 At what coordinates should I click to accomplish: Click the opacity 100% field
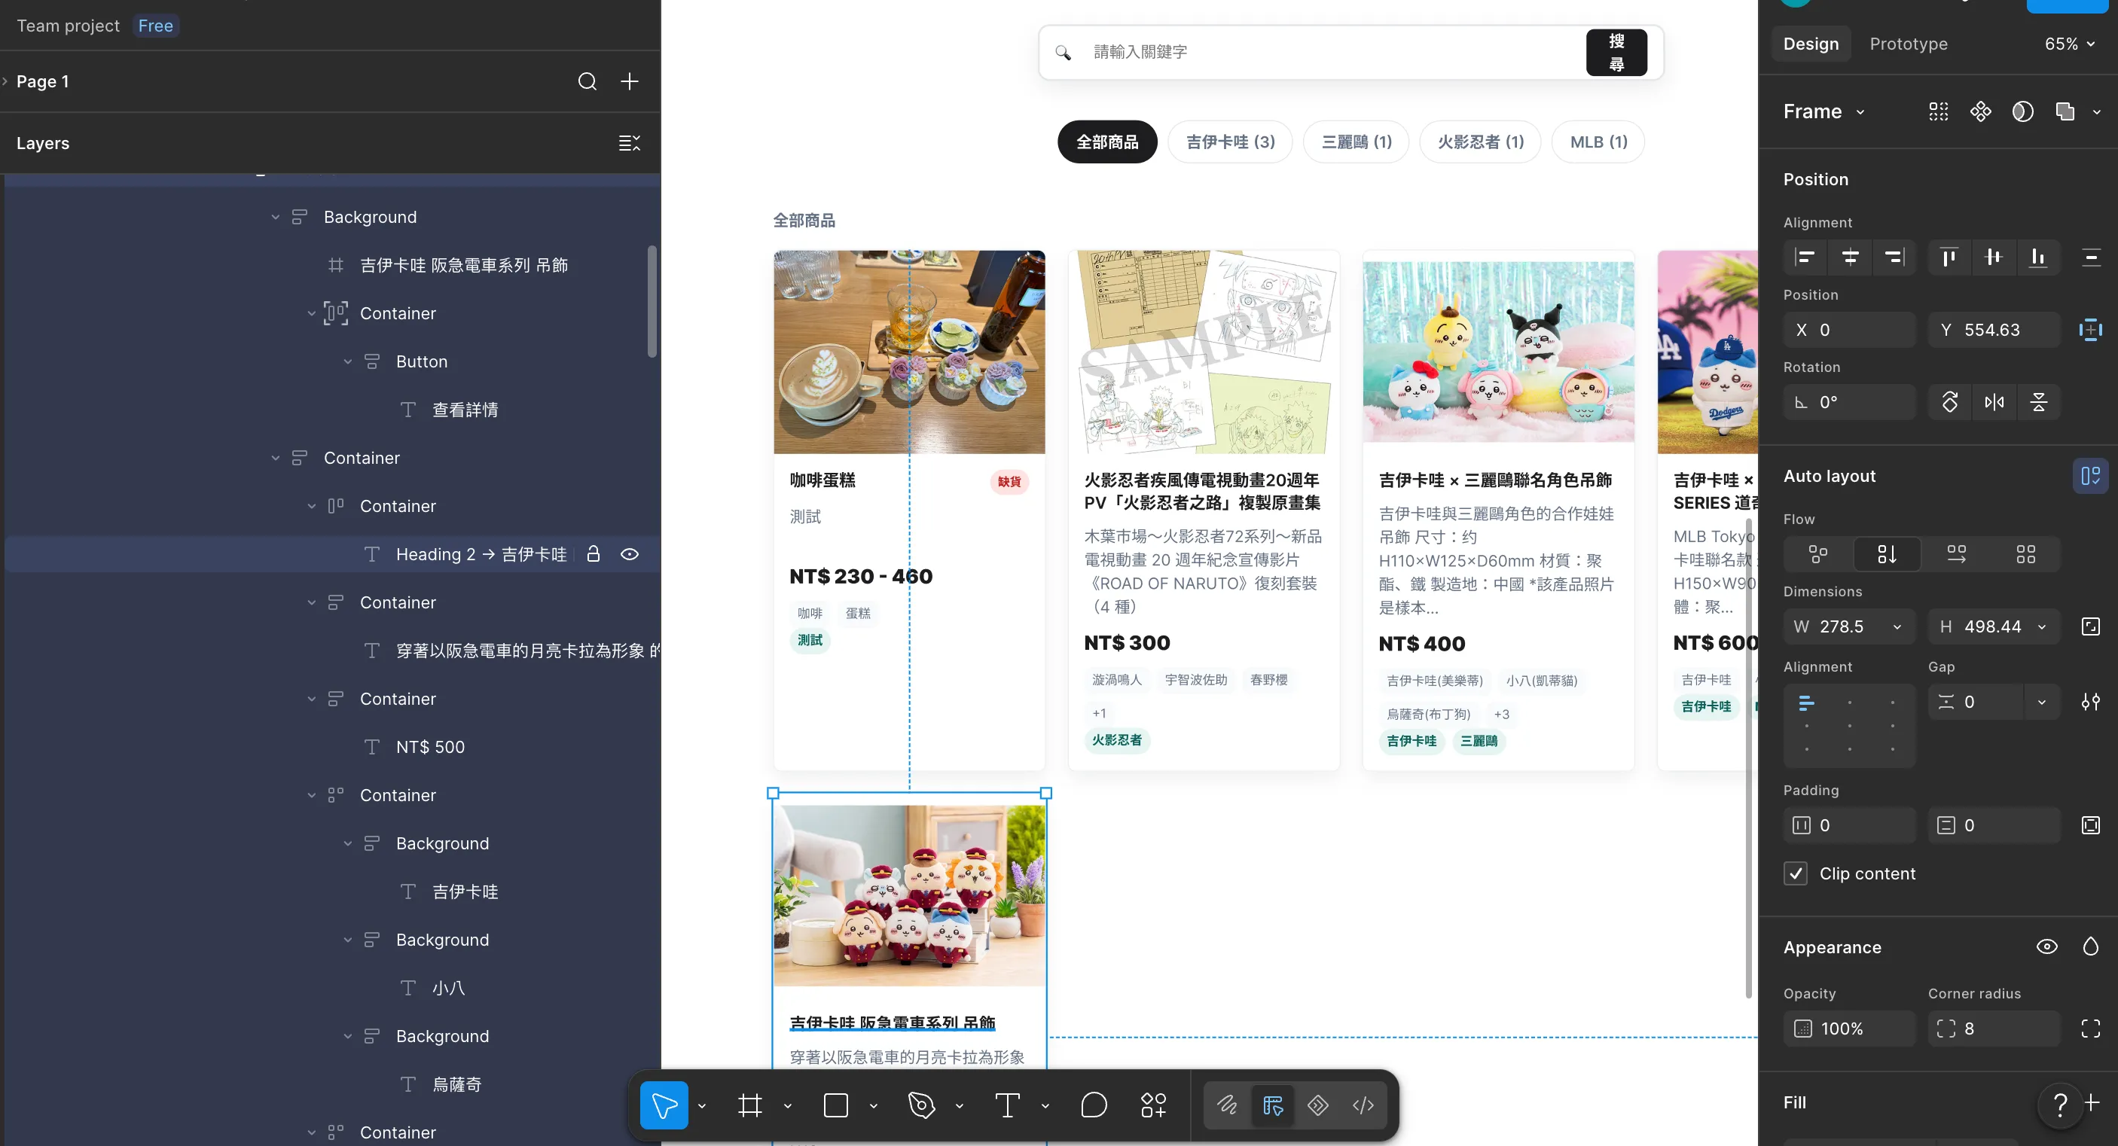pos(1849,1029)
